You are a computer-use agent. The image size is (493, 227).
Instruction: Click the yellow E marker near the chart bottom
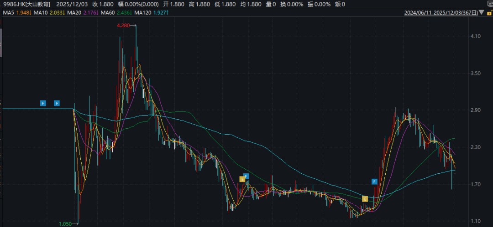[x=365, y=199]
